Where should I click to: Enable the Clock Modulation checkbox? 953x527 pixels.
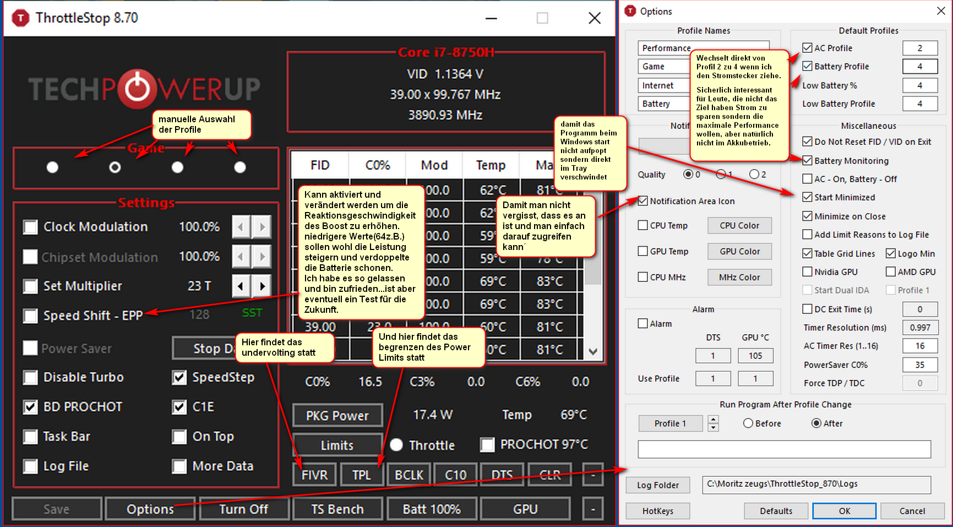(x=30, y=227)
